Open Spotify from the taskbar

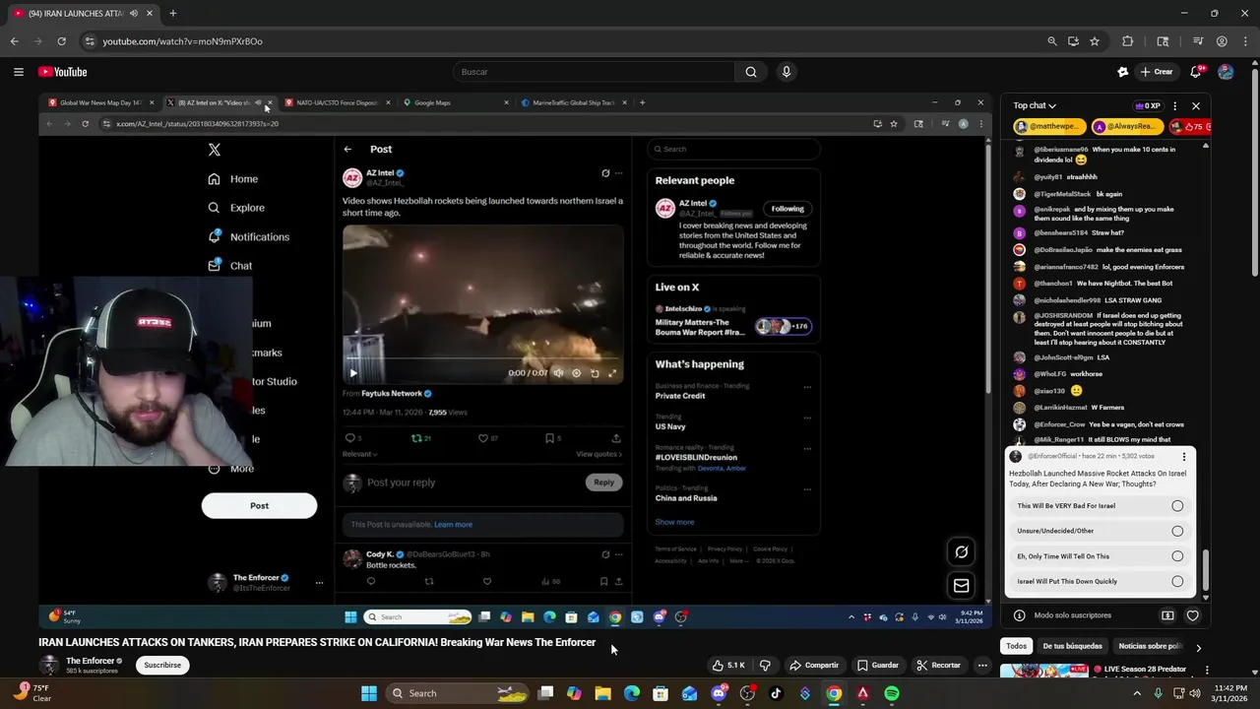891,693
